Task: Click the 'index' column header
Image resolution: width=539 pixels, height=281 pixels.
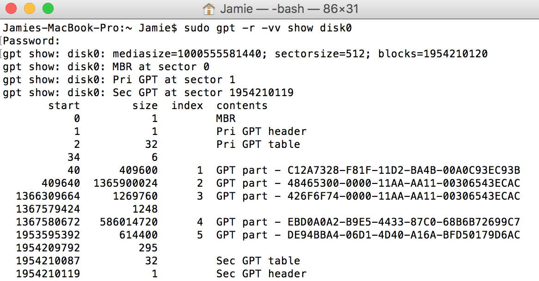Action: click(187, 105)
